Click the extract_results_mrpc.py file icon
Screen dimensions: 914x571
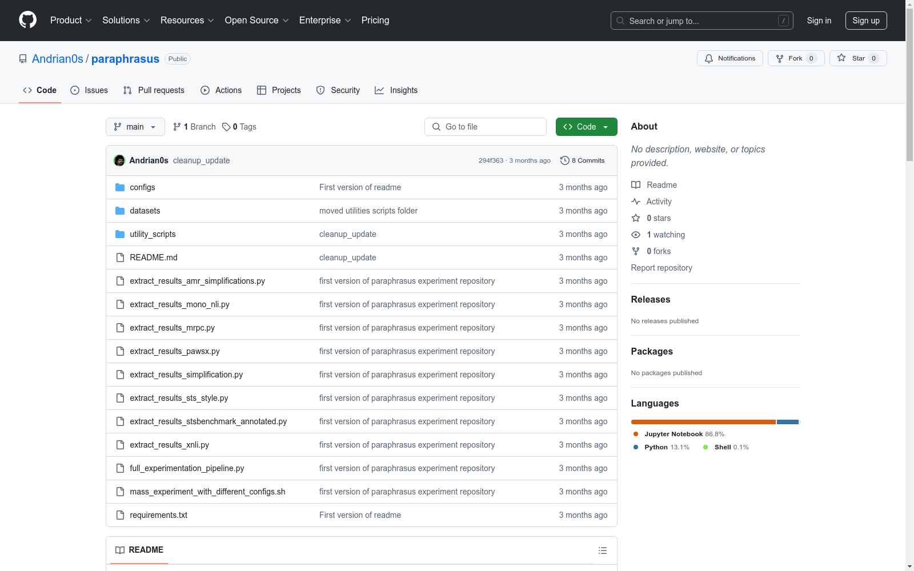tap(120, 328)
